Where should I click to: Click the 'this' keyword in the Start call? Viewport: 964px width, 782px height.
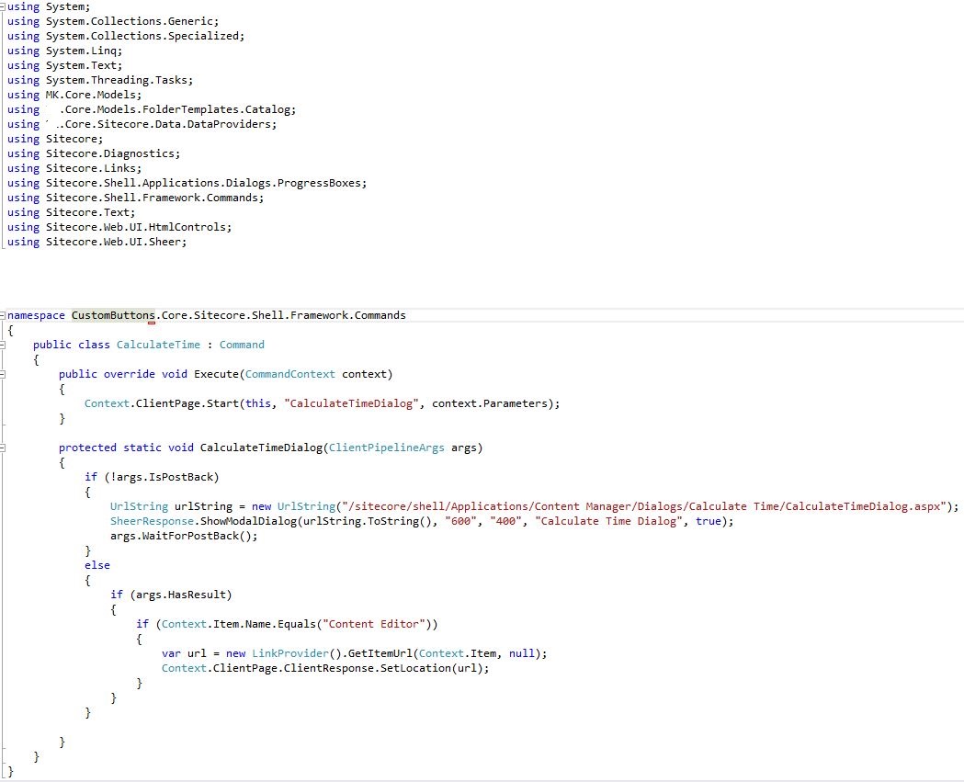(258, 404)
